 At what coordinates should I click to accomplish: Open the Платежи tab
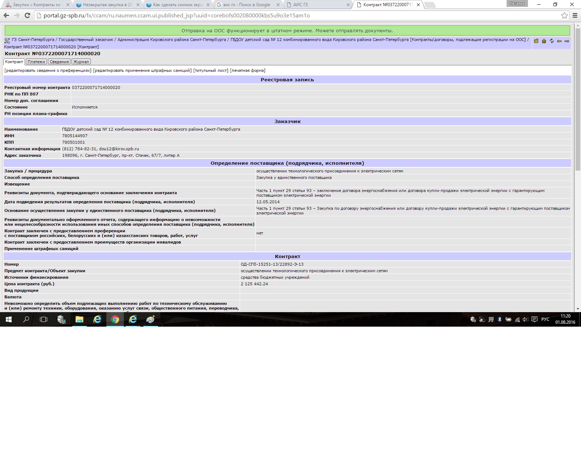coord(36,62)
